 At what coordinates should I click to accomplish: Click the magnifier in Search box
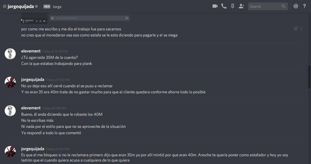point(284,6)
